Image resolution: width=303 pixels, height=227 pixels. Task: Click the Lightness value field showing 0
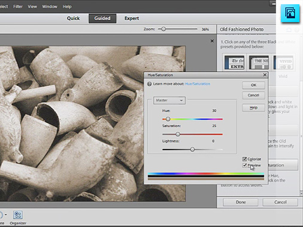coord(213,141)
